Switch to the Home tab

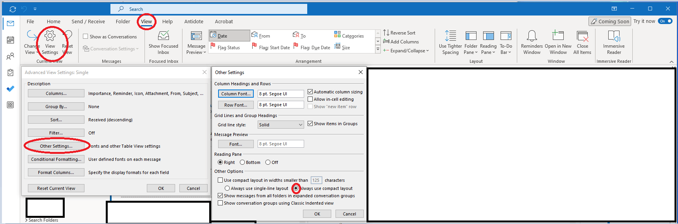pyautogui.click(x=53, y=22)
